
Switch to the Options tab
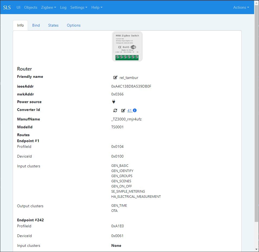click(x=74, y=25)
